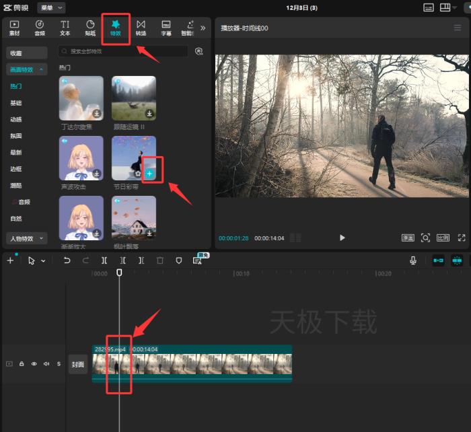This screenshot has width=471, height=432.
Task: Download the 丁达尔旋焦 effect
Action: [x=97, y=114]
